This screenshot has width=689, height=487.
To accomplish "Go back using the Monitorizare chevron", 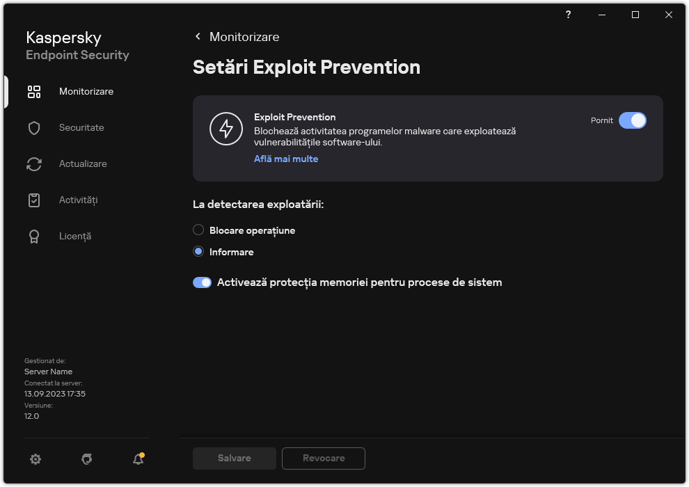I will click(x=198, y=36).
